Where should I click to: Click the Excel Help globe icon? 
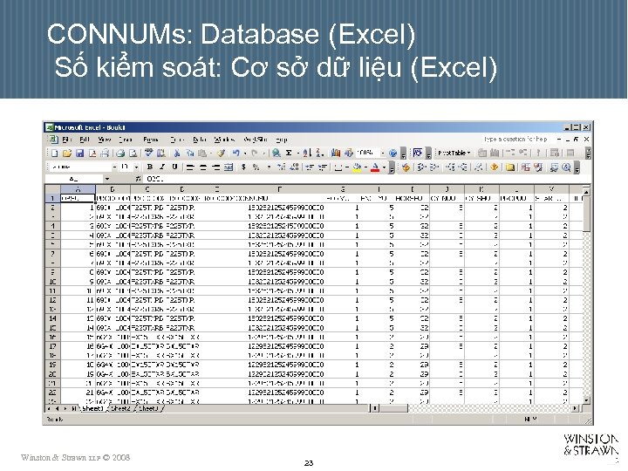pyautogui.click(x=392, y=153)
